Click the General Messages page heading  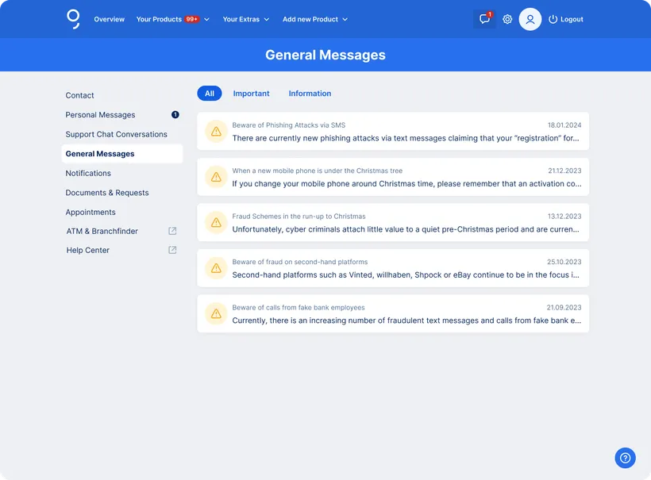point(325,55)
